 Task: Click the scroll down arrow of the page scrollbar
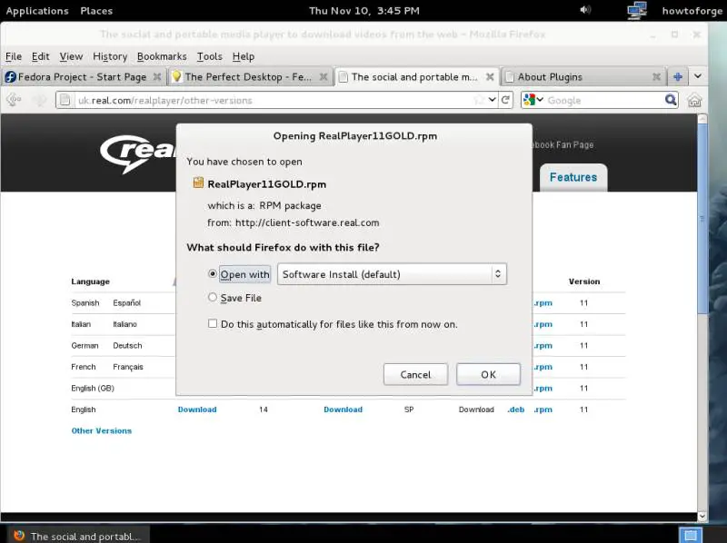click(702, 516)
